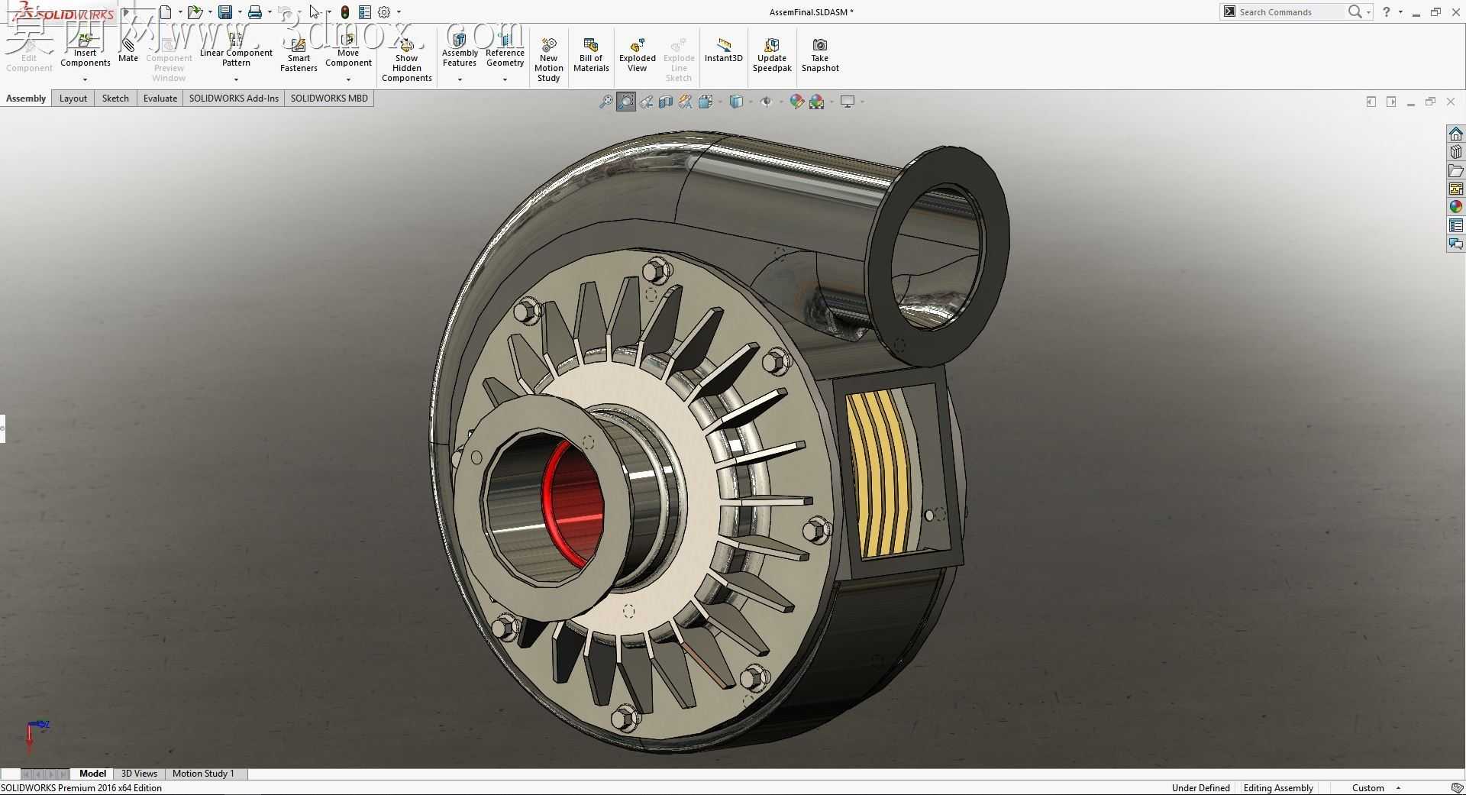Open an existing file
The height and width of the screenshot is (795, 1466).
coord(195,12)
